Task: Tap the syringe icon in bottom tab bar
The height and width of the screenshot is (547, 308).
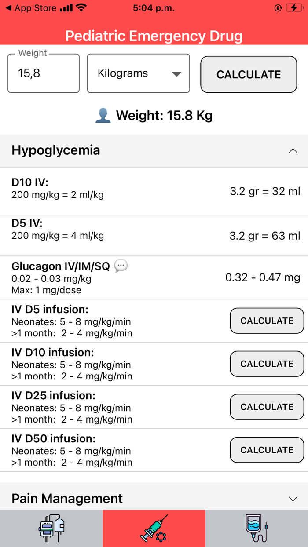Action: pyautogui.click(x=154, y=528)
